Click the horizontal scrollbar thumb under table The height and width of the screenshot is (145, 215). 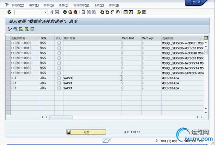(61, 117)
